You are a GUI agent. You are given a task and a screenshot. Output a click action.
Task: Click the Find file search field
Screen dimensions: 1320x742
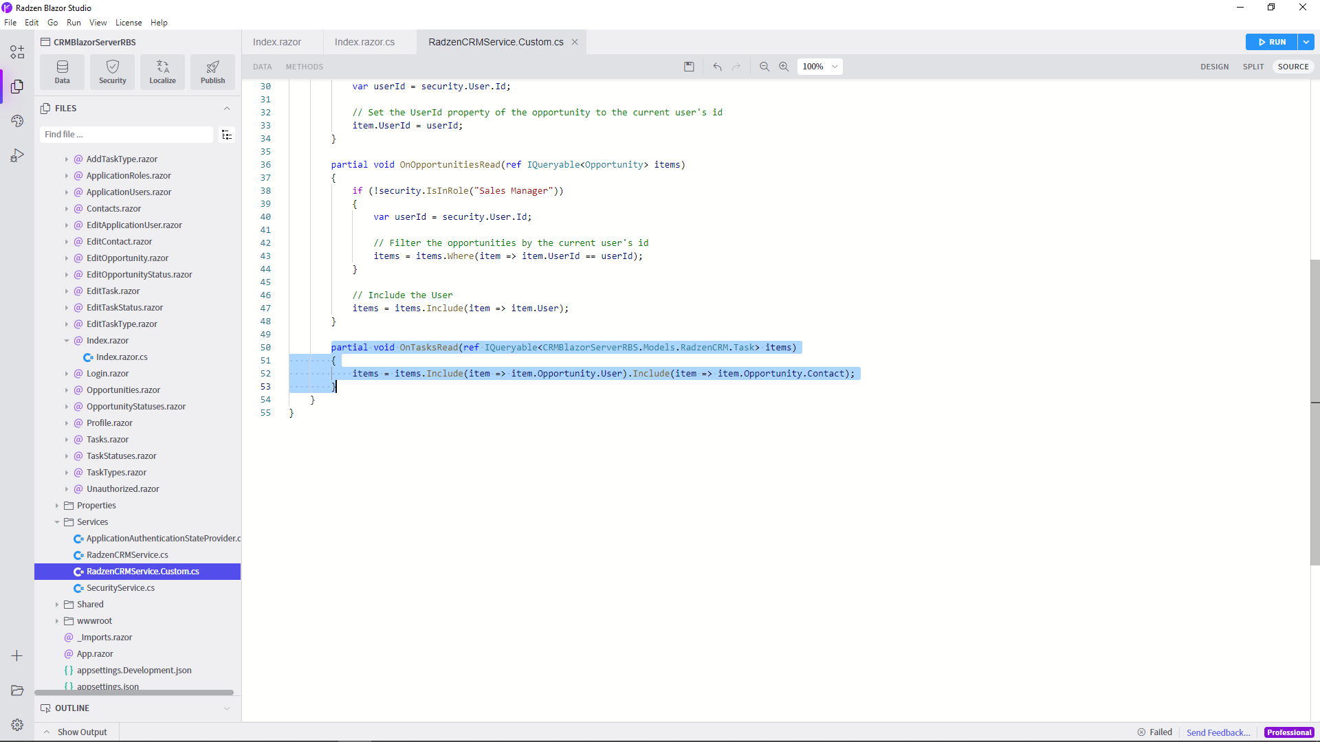(126, 135)
